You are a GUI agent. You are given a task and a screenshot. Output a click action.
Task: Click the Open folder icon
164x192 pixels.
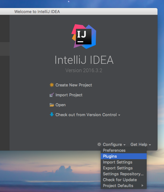click(52, 105)
